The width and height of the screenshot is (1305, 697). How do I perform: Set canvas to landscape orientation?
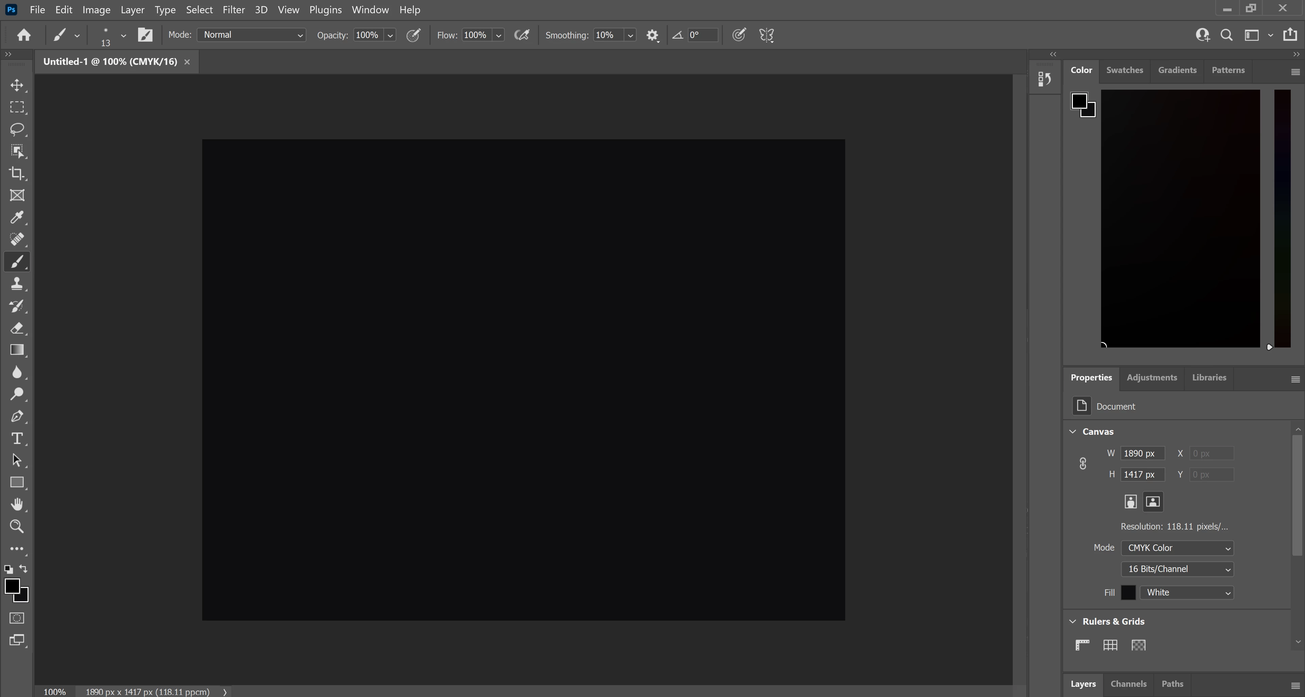(x=1152, y=502)
